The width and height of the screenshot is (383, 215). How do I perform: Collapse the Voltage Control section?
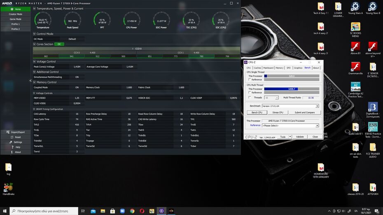pyautogui.click(x=35, y=62)
